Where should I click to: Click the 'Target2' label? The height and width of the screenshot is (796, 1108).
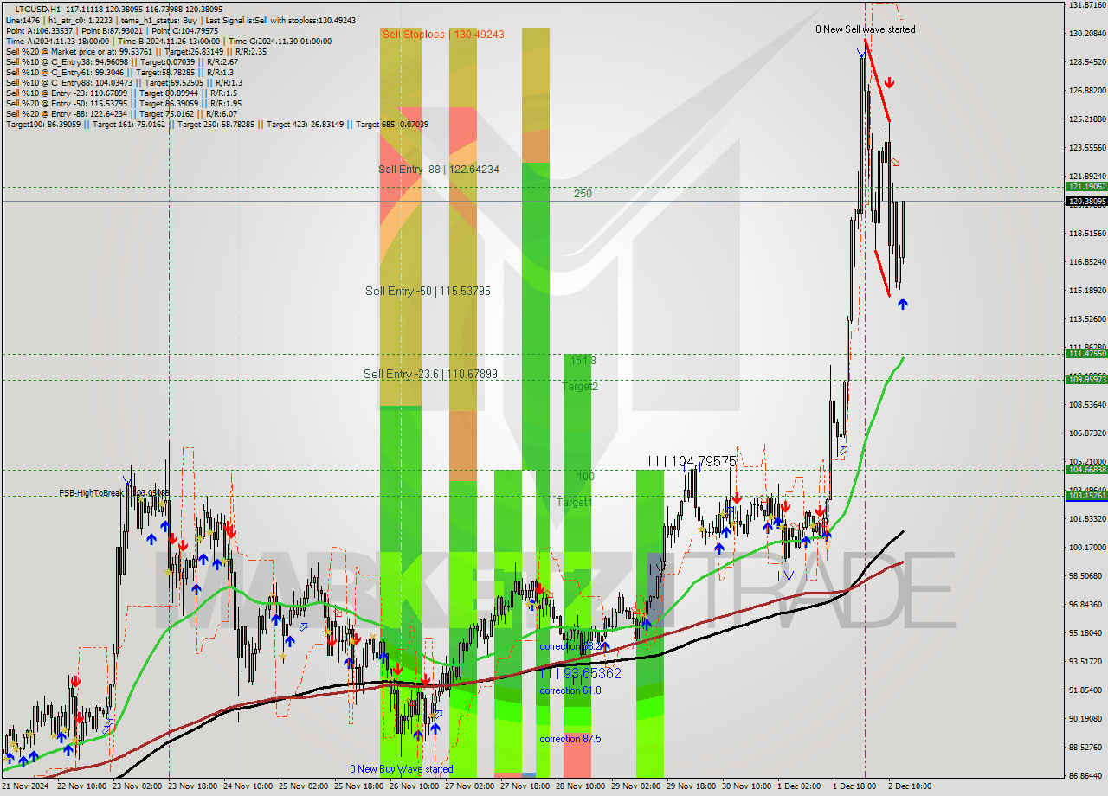[579, 387]
